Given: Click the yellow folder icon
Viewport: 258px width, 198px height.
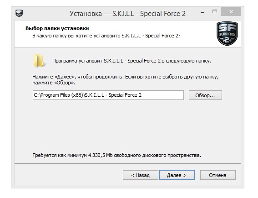Looking at the screenshot, I should click(39, 61).
